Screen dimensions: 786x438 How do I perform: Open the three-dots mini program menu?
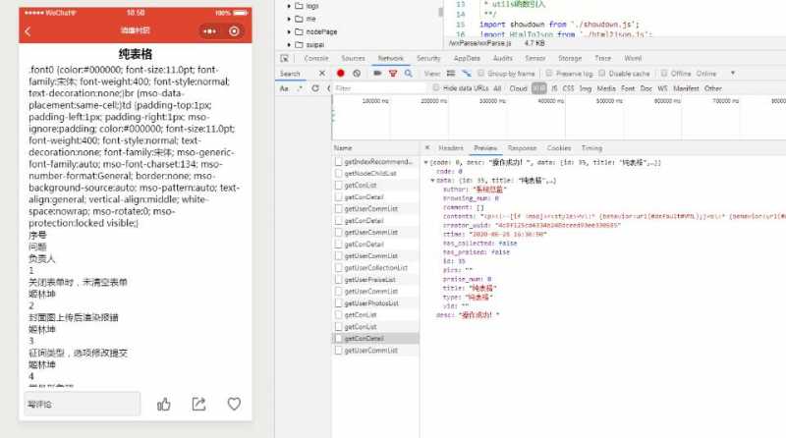(x=209, y=31)
